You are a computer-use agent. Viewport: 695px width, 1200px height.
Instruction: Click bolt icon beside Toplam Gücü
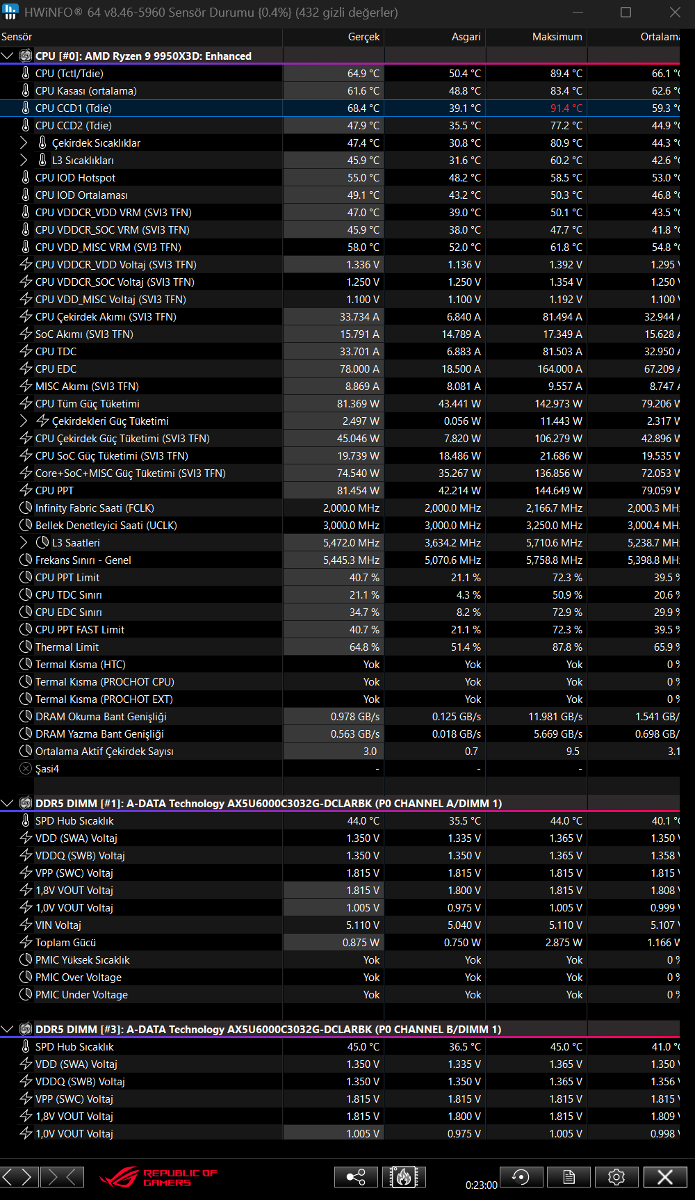tap(26, 942)
